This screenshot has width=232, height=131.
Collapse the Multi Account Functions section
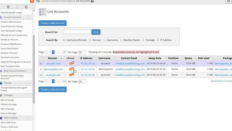pyautogui.click(x=30, y=71)
